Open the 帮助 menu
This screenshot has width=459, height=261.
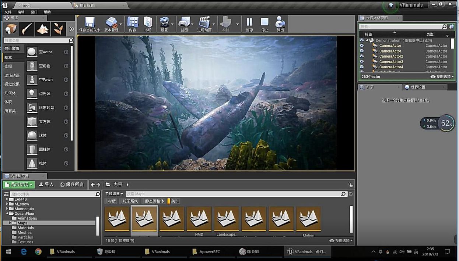coord(47,12)
